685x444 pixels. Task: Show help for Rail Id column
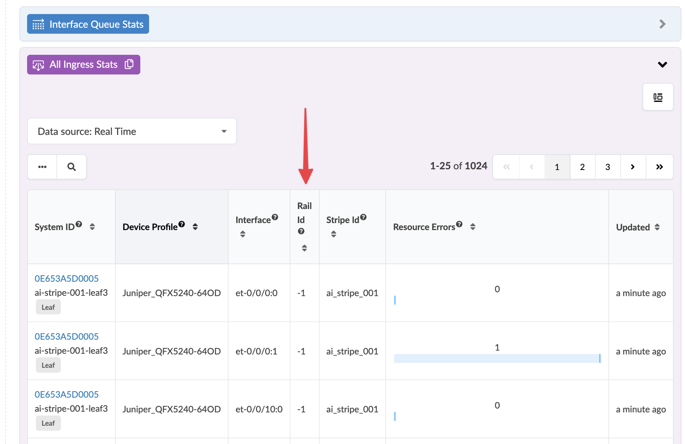point(301,231)
